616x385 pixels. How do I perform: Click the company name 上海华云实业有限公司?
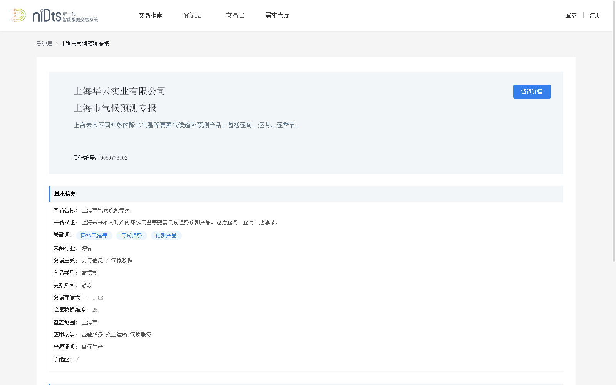(x=119, y=91)
